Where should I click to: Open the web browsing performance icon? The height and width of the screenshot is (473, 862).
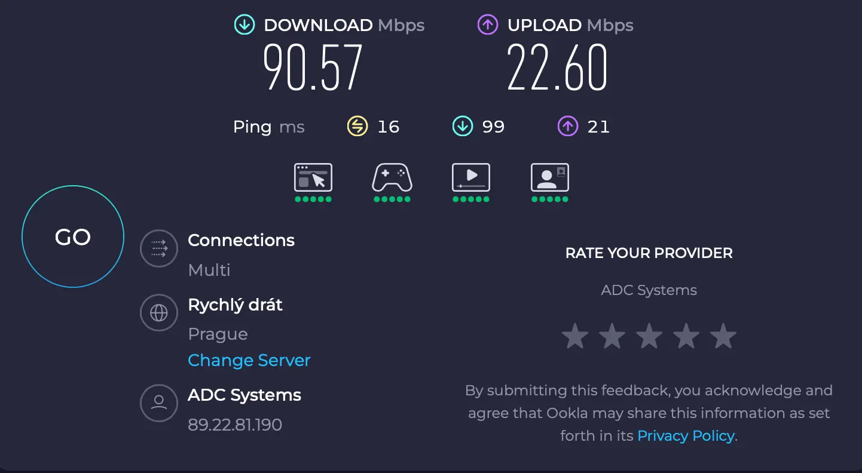pos(313,177)
